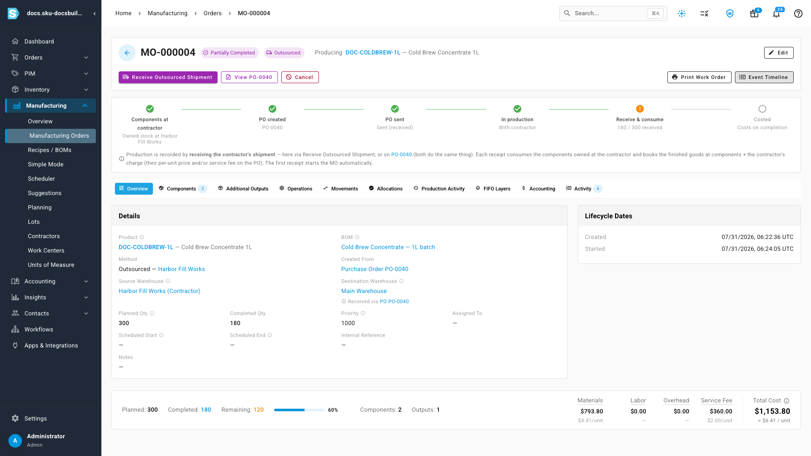Switch to the Additional Outputs tab

click(x=243, y=189)
